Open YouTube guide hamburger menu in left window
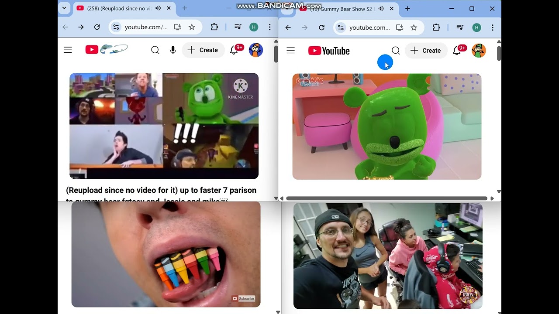This screenshot has width=559, height=314. point(68,50)
